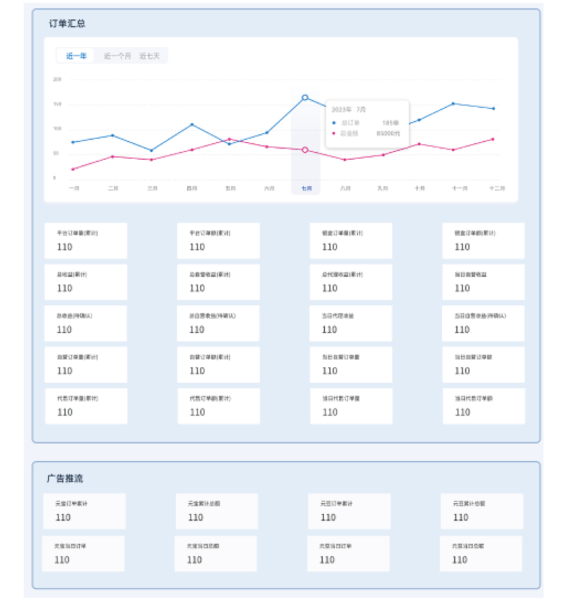Open the 元宝订单累计 card
This screenshot has width=567, height=604.
(84, 511)
